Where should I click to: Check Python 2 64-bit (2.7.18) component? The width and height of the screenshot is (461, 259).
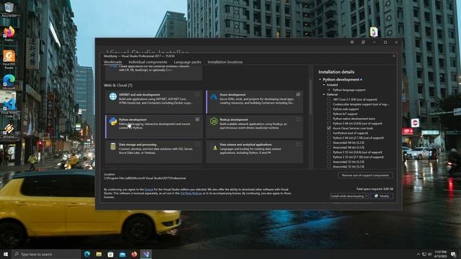[x=329, y=137]
